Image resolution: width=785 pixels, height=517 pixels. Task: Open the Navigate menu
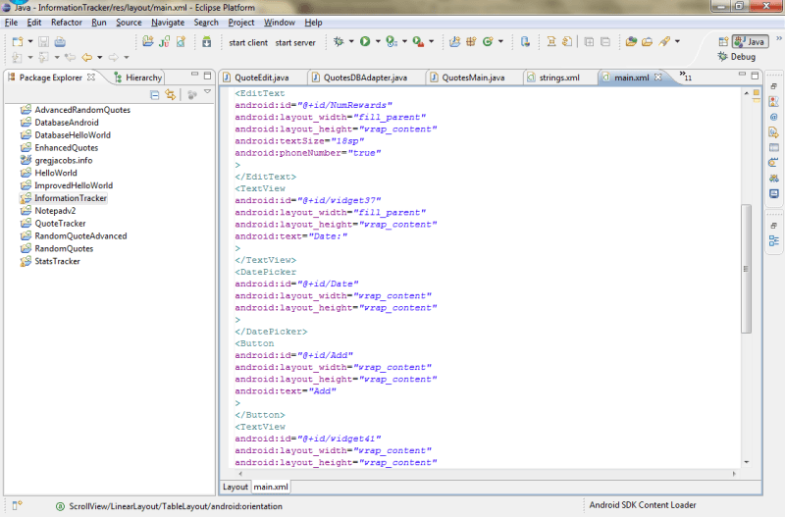(x=168, y=23)
